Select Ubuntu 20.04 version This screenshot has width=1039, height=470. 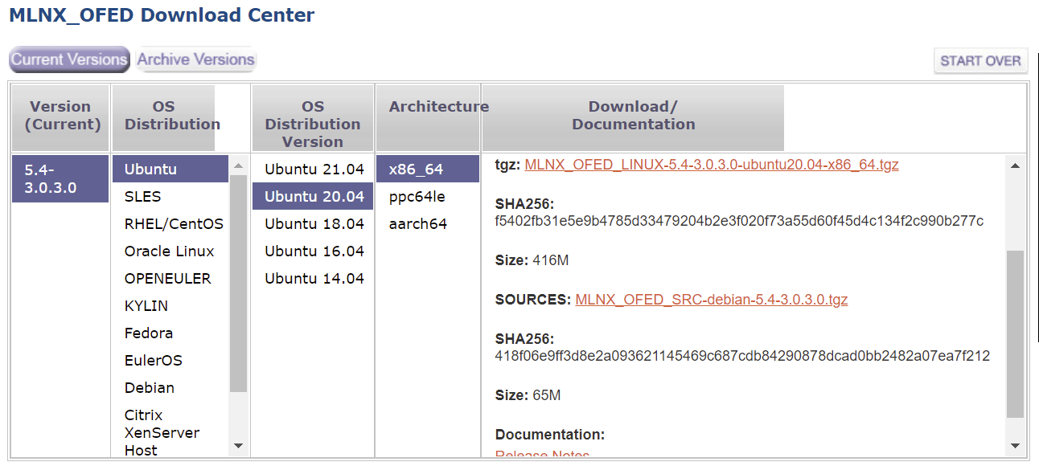(x=313, y=197)
